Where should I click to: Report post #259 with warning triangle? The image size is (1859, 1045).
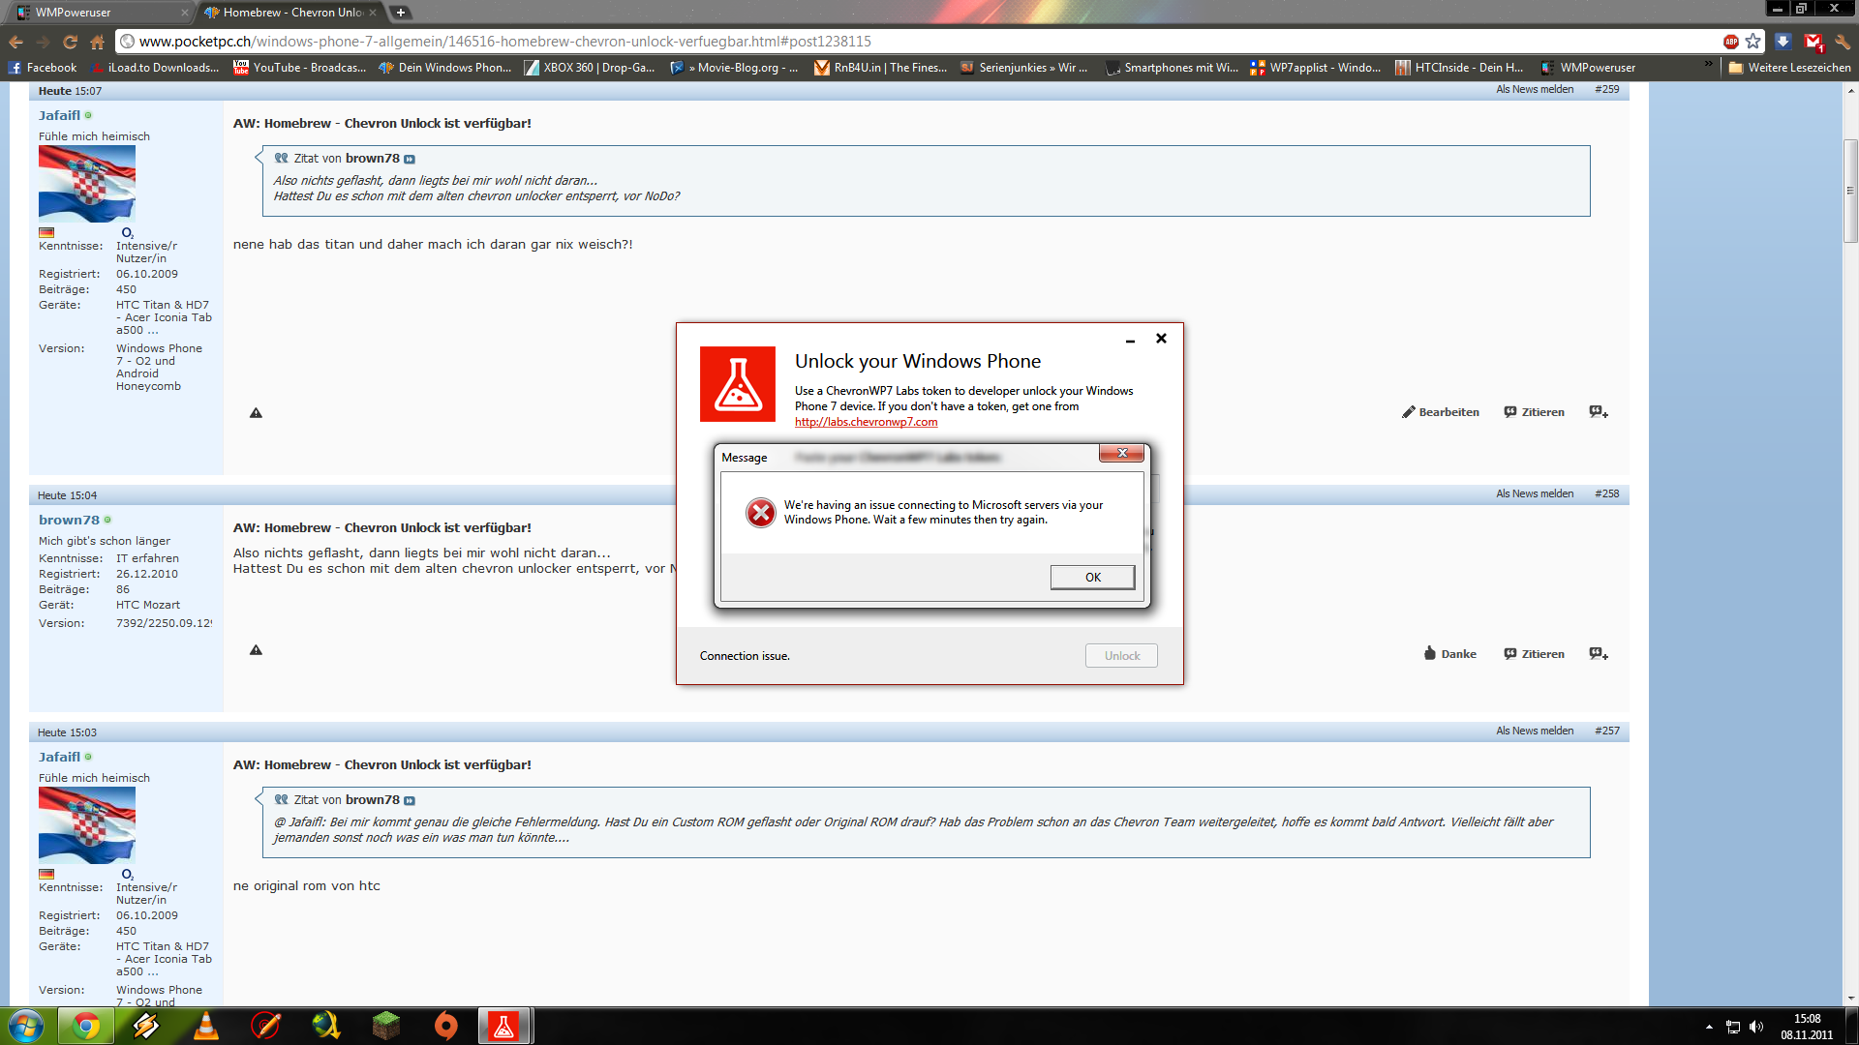pyautogui.click(x=256, y=413)
